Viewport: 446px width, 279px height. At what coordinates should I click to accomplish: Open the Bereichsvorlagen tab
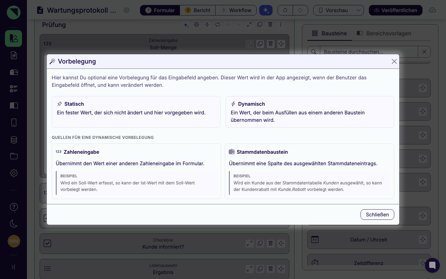point(384,33)
